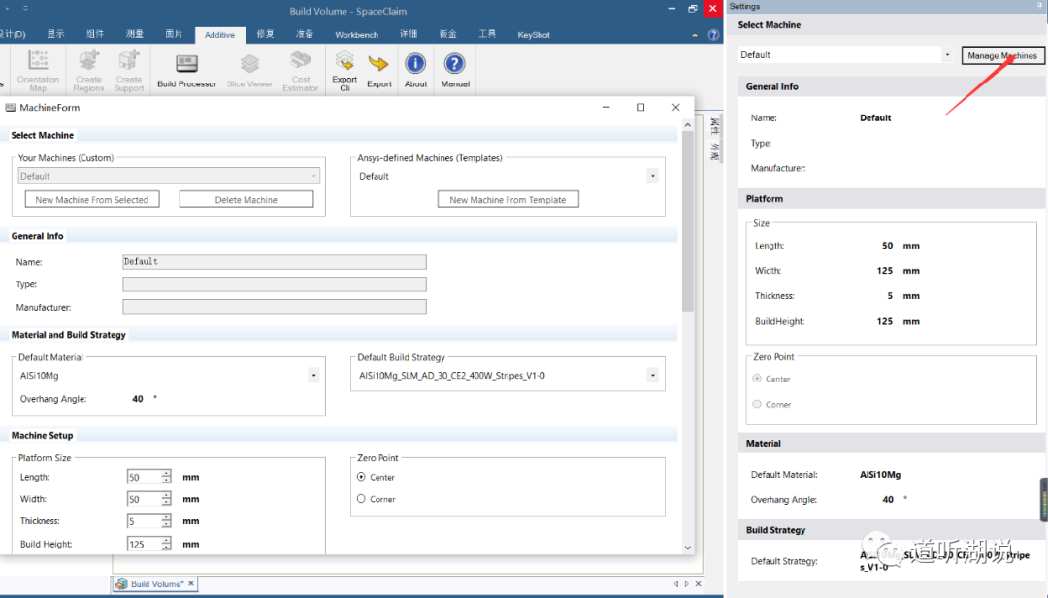1048x598 pixels.
Task: Click the Export Cli icon
Action: [x=344, y=61]
